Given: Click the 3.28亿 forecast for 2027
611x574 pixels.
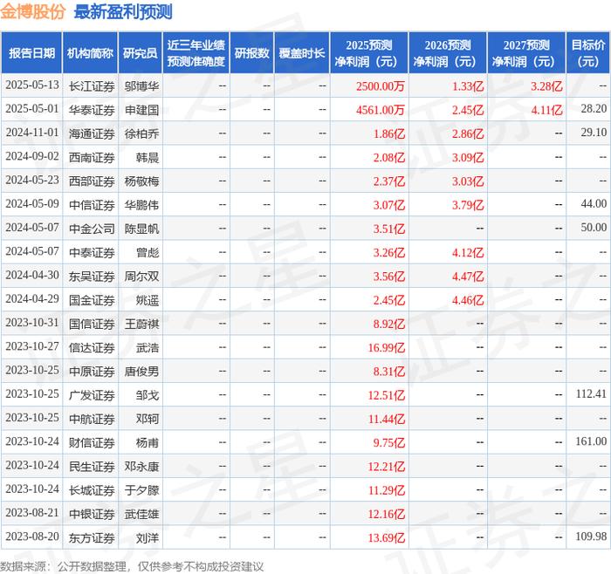Looking at the screenshot, I should (546, 86).
